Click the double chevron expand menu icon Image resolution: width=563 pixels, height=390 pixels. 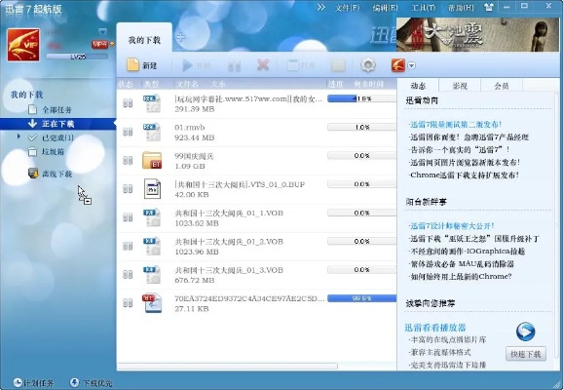(x=321, y=7)
